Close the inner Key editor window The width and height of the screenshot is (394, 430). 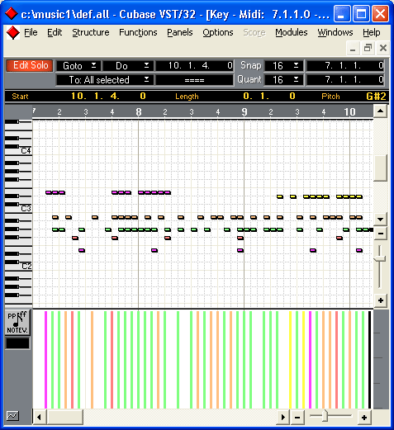click(x=383, y=48)
